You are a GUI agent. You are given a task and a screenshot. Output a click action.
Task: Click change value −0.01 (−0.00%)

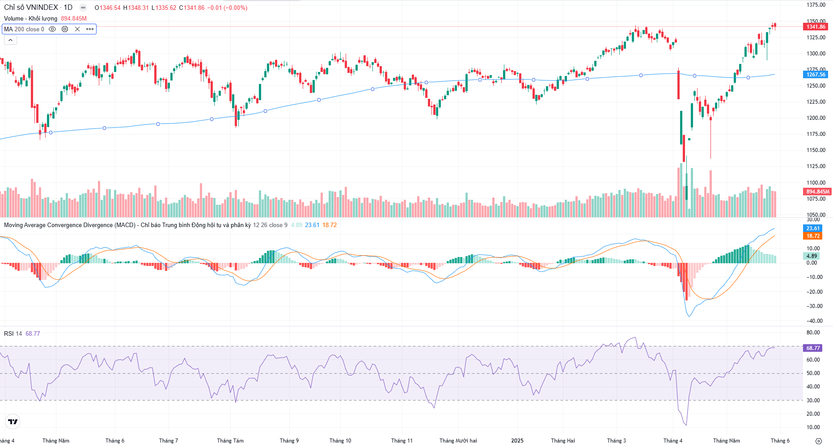227,8
